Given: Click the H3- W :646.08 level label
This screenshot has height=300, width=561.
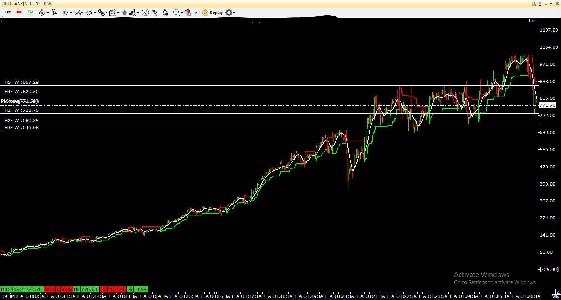Looking at the screenshot, I should (x=21, y=128).
